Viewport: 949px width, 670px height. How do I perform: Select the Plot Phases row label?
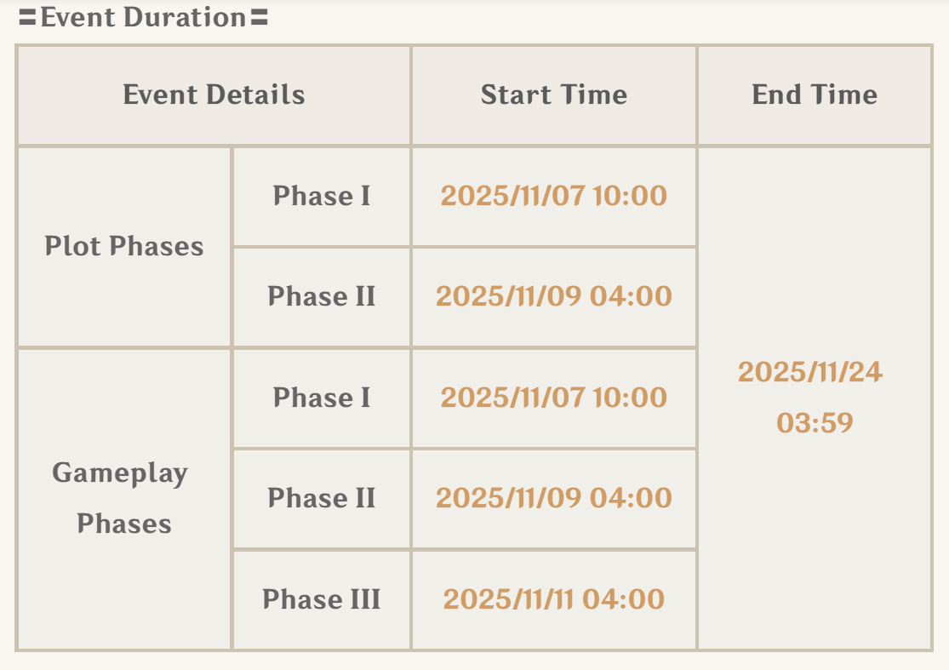pyautogui.click(x=124, y=247)
